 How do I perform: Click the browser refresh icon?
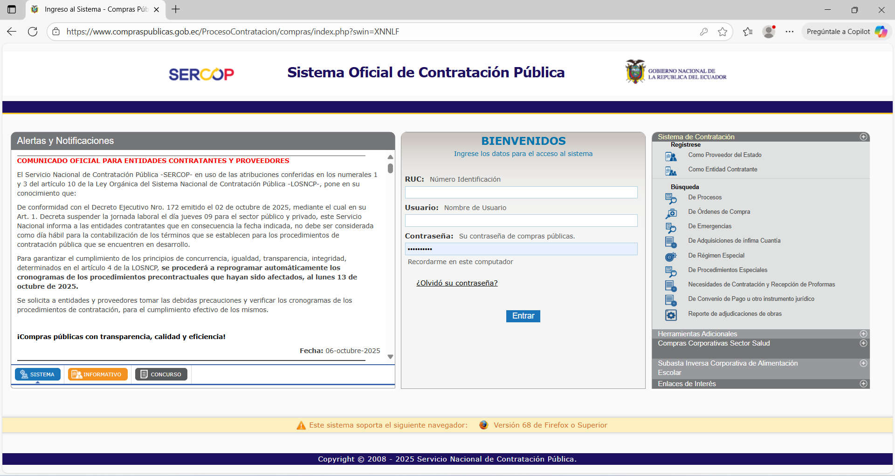33,32
